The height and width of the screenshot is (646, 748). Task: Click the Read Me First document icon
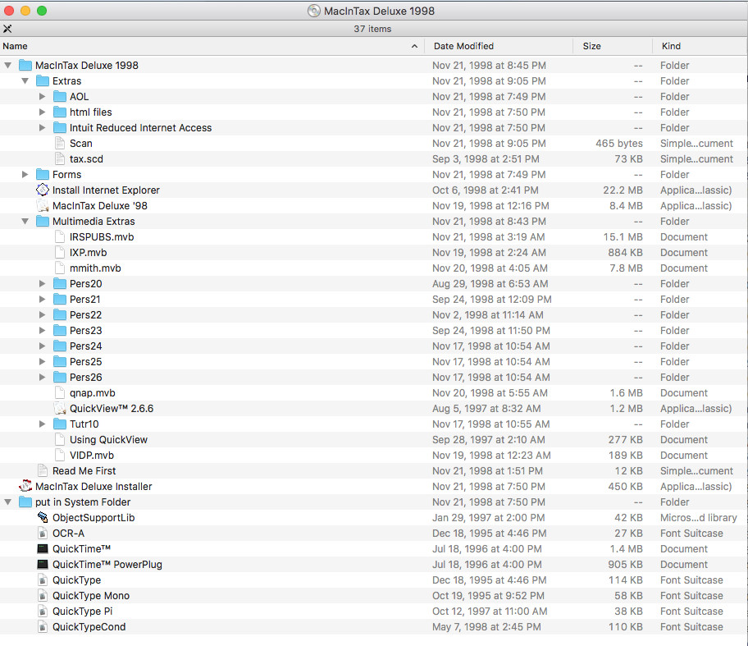[x=43, y=471]
